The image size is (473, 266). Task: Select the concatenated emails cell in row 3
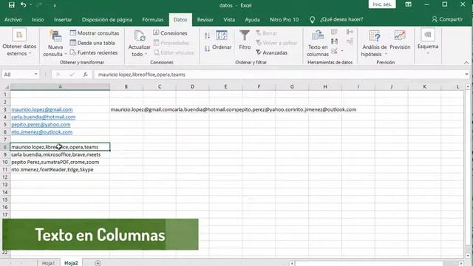coord(126,109)
